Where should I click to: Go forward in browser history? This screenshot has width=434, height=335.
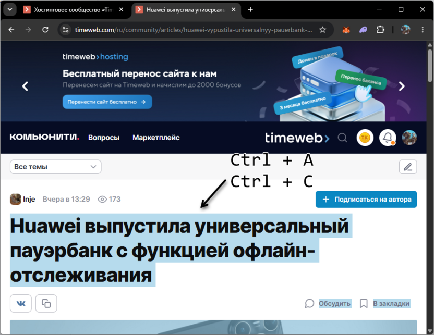(x=28, y=30)
